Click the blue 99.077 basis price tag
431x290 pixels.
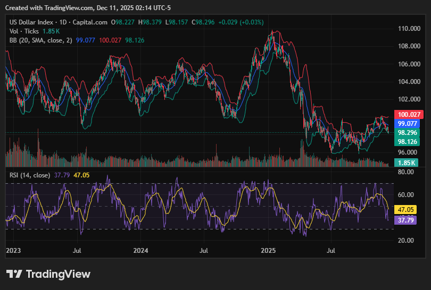(x=409, y=123)
